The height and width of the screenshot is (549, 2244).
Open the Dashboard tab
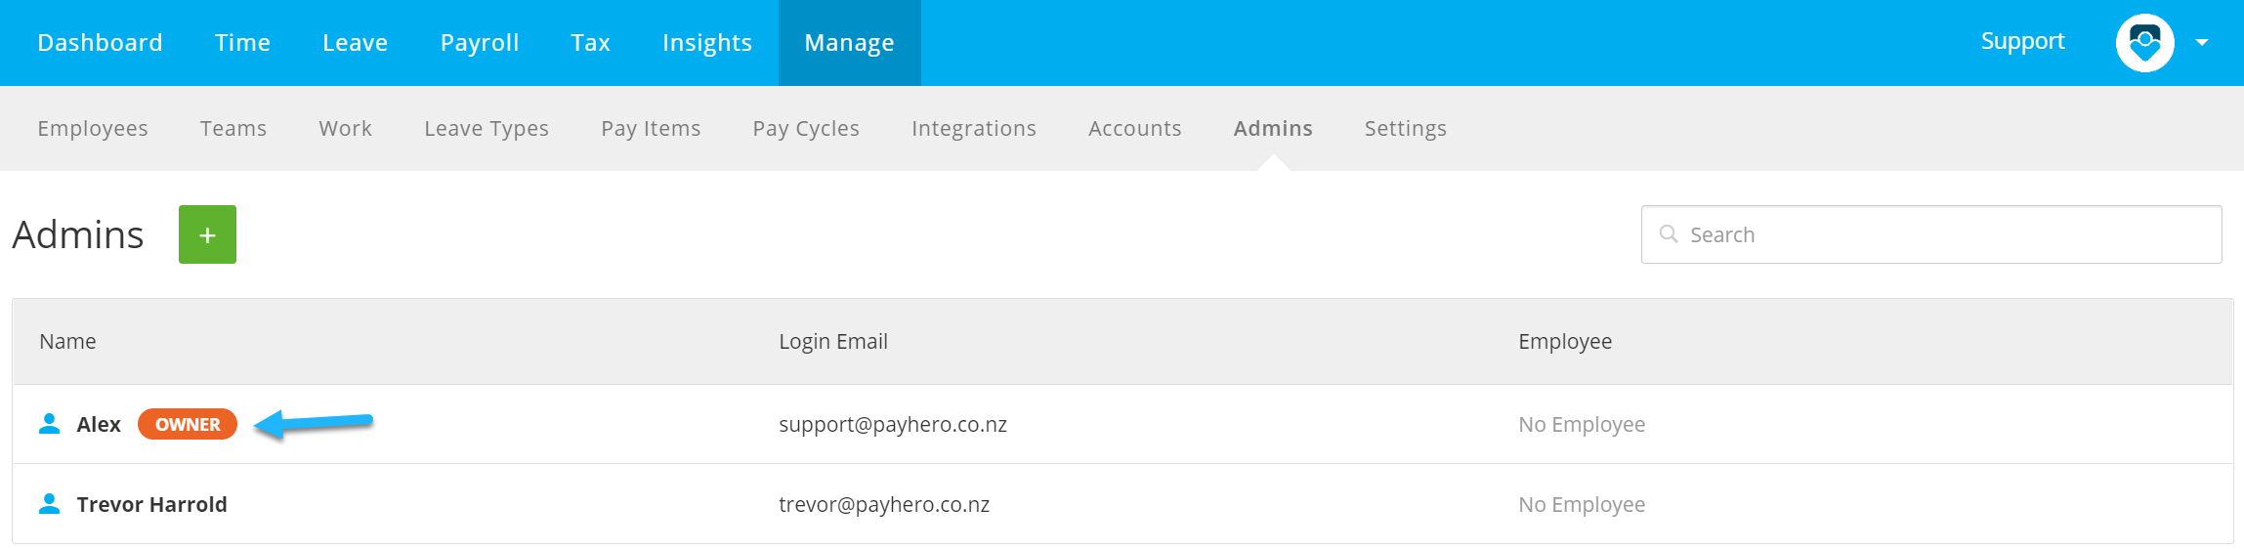click(x=100, y=43)
